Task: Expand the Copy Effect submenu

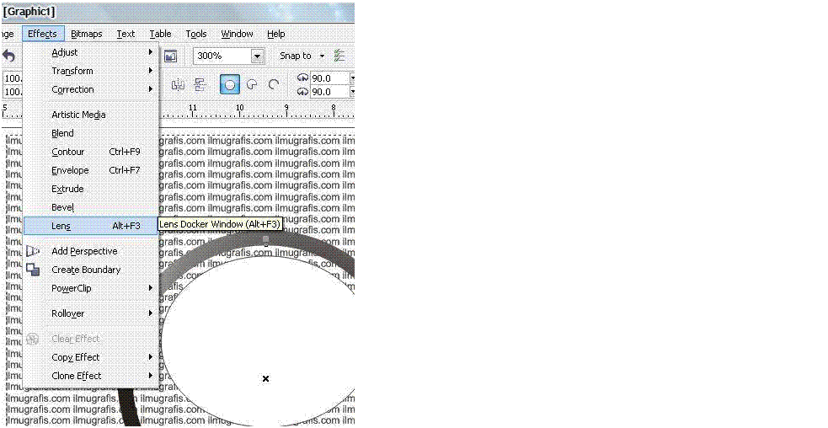Action: (151, 356)
